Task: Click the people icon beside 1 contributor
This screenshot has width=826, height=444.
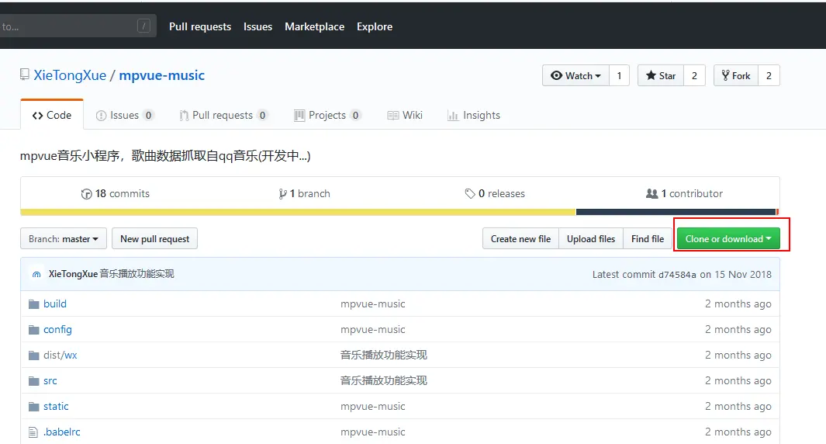Action: [x=652, y=193]
